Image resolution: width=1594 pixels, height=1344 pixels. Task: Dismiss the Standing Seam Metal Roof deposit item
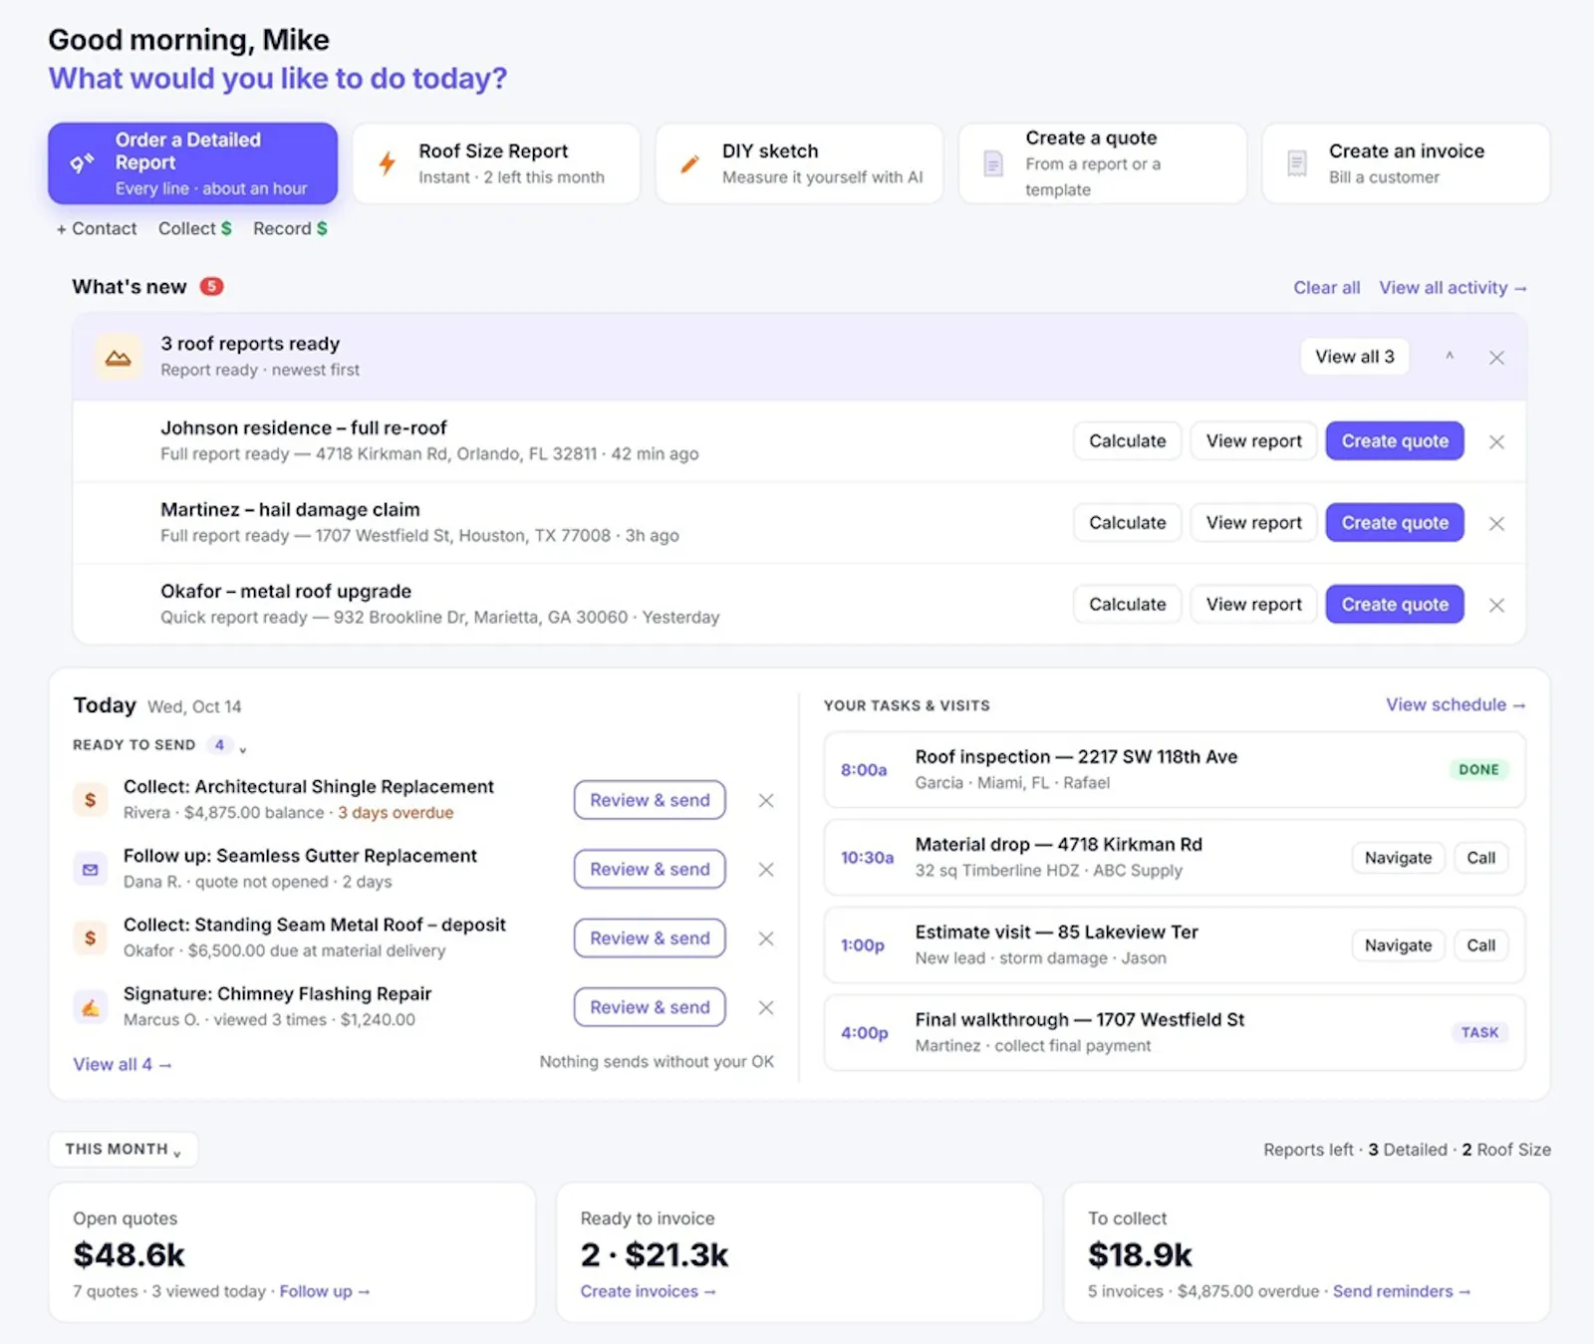coord(766,939)
